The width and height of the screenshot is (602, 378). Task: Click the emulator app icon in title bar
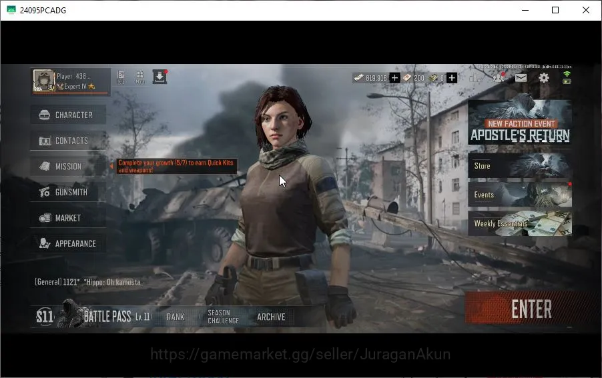tap(11, 11)
